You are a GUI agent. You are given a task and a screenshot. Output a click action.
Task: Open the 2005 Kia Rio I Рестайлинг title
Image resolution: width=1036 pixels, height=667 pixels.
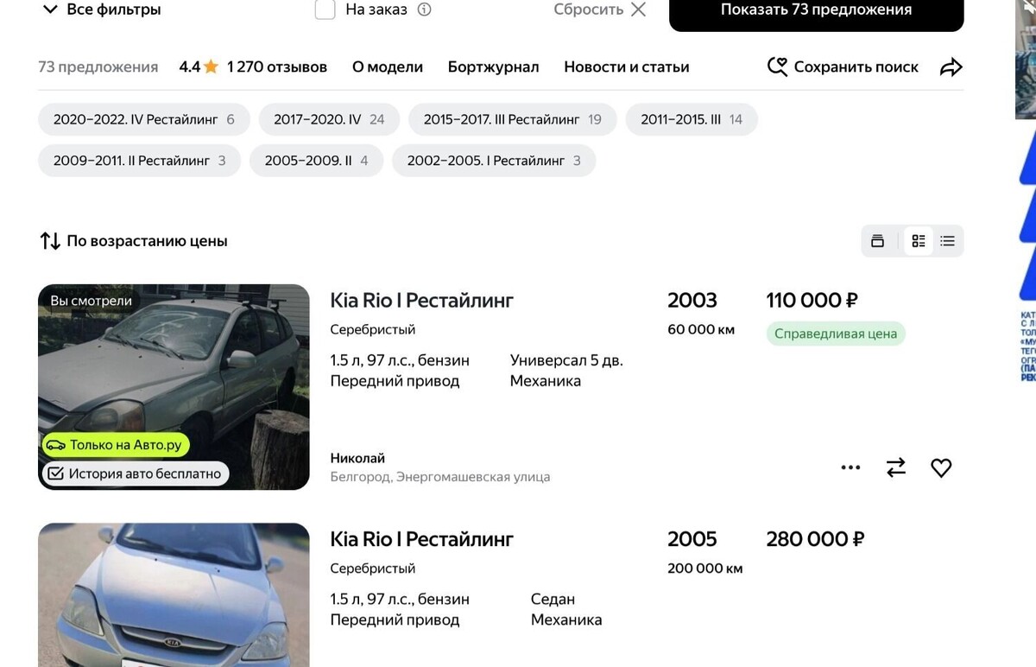tap(422, 539)
